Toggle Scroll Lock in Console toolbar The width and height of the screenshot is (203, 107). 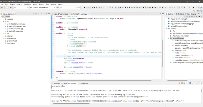[182, 83]
